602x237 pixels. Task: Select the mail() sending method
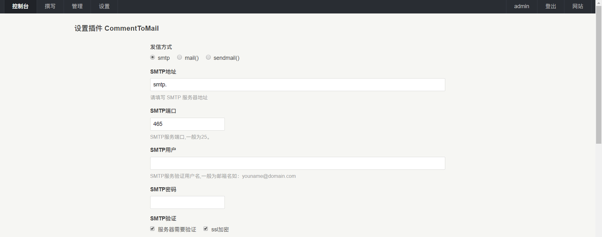click(180, 57)
